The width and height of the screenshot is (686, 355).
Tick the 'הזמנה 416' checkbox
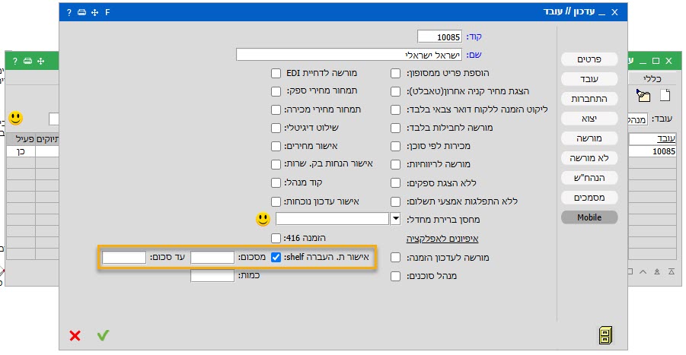[x=276, y=239]
